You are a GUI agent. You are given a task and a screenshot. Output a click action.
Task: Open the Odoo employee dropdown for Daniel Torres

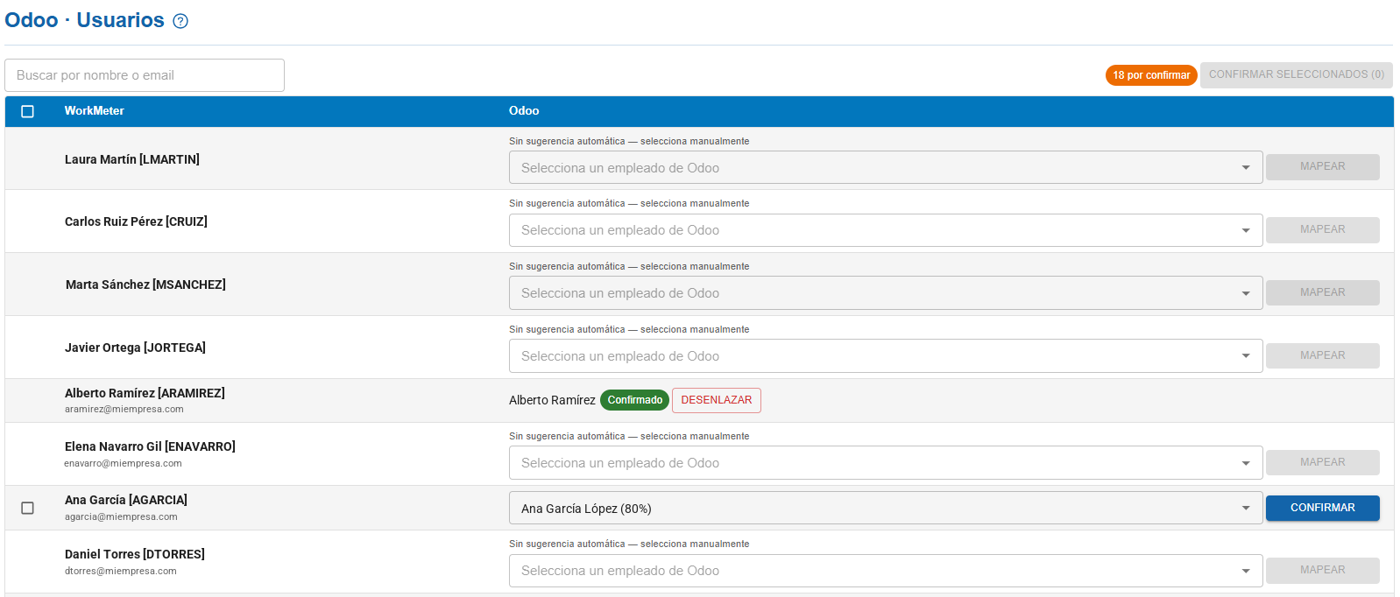[x=886, y=571]
